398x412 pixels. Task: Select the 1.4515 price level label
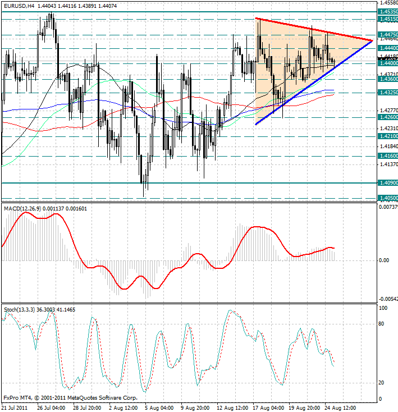[388, 19]
